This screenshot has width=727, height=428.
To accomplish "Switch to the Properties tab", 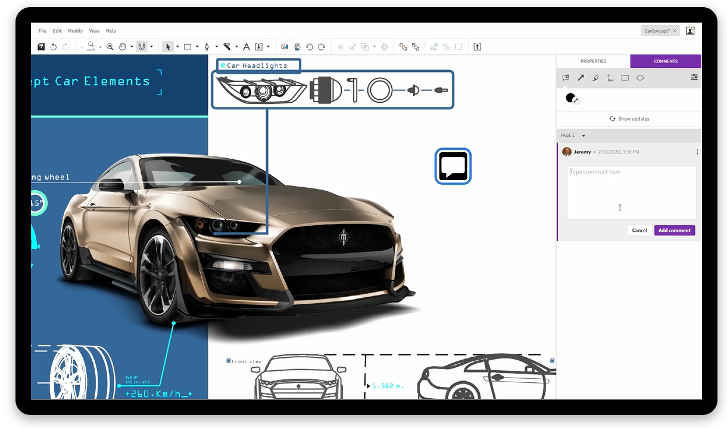I will click(x=593, y=61).
